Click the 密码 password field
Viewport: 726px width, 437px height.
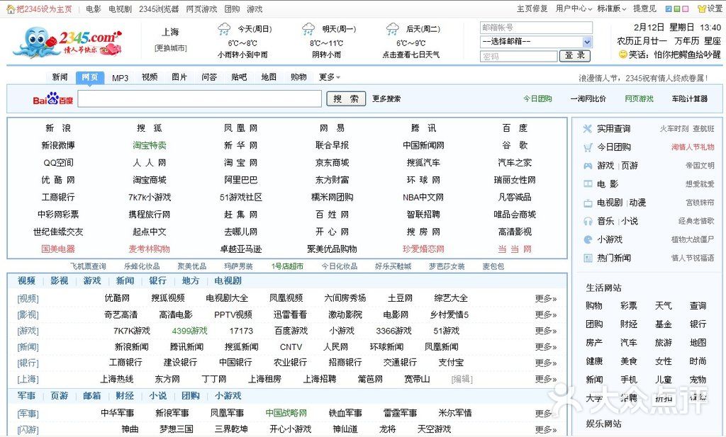518,57
